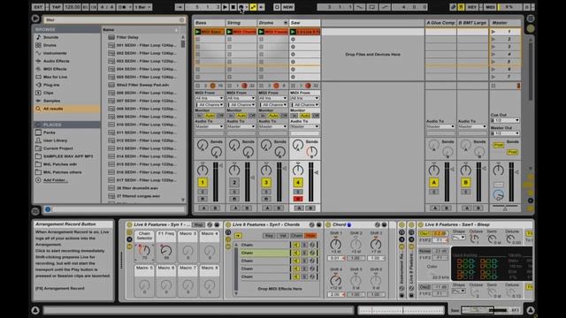Launch Master scene 4
Image resolution: width=566 pixels, height=318 pixels.
(493, 54)
